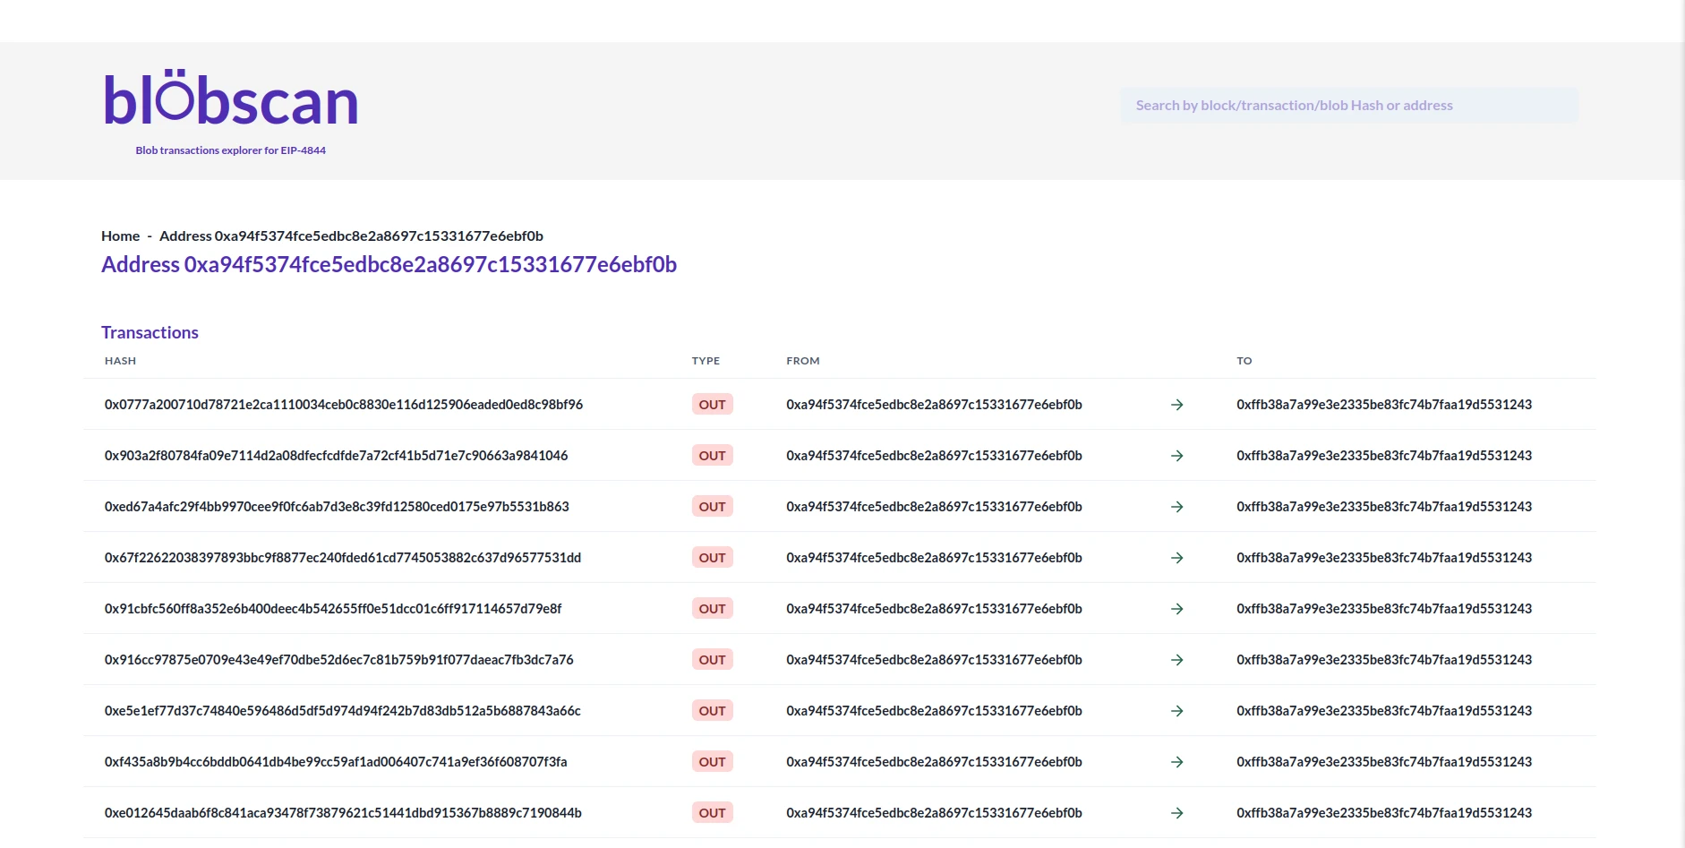The height and width of the screenshot is (848, 1685).
Task: Click arrow icon in 0x903a2f80 transaction row
Action: 1177,456
